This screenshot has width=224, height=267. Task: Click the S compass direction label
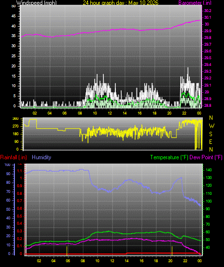(x=211, y=134)
